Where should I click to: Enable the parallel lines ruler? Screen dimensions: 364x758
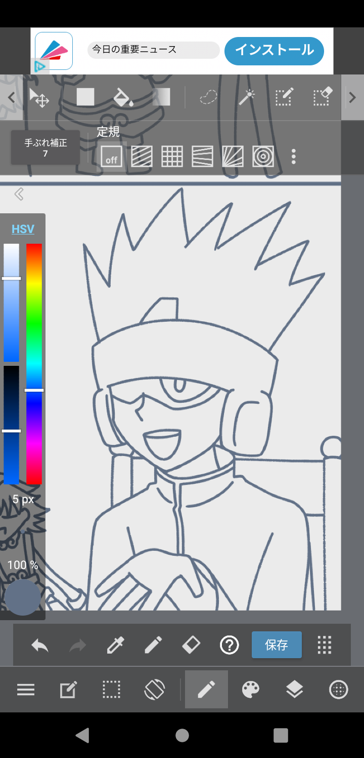click(x=142, y=156)
